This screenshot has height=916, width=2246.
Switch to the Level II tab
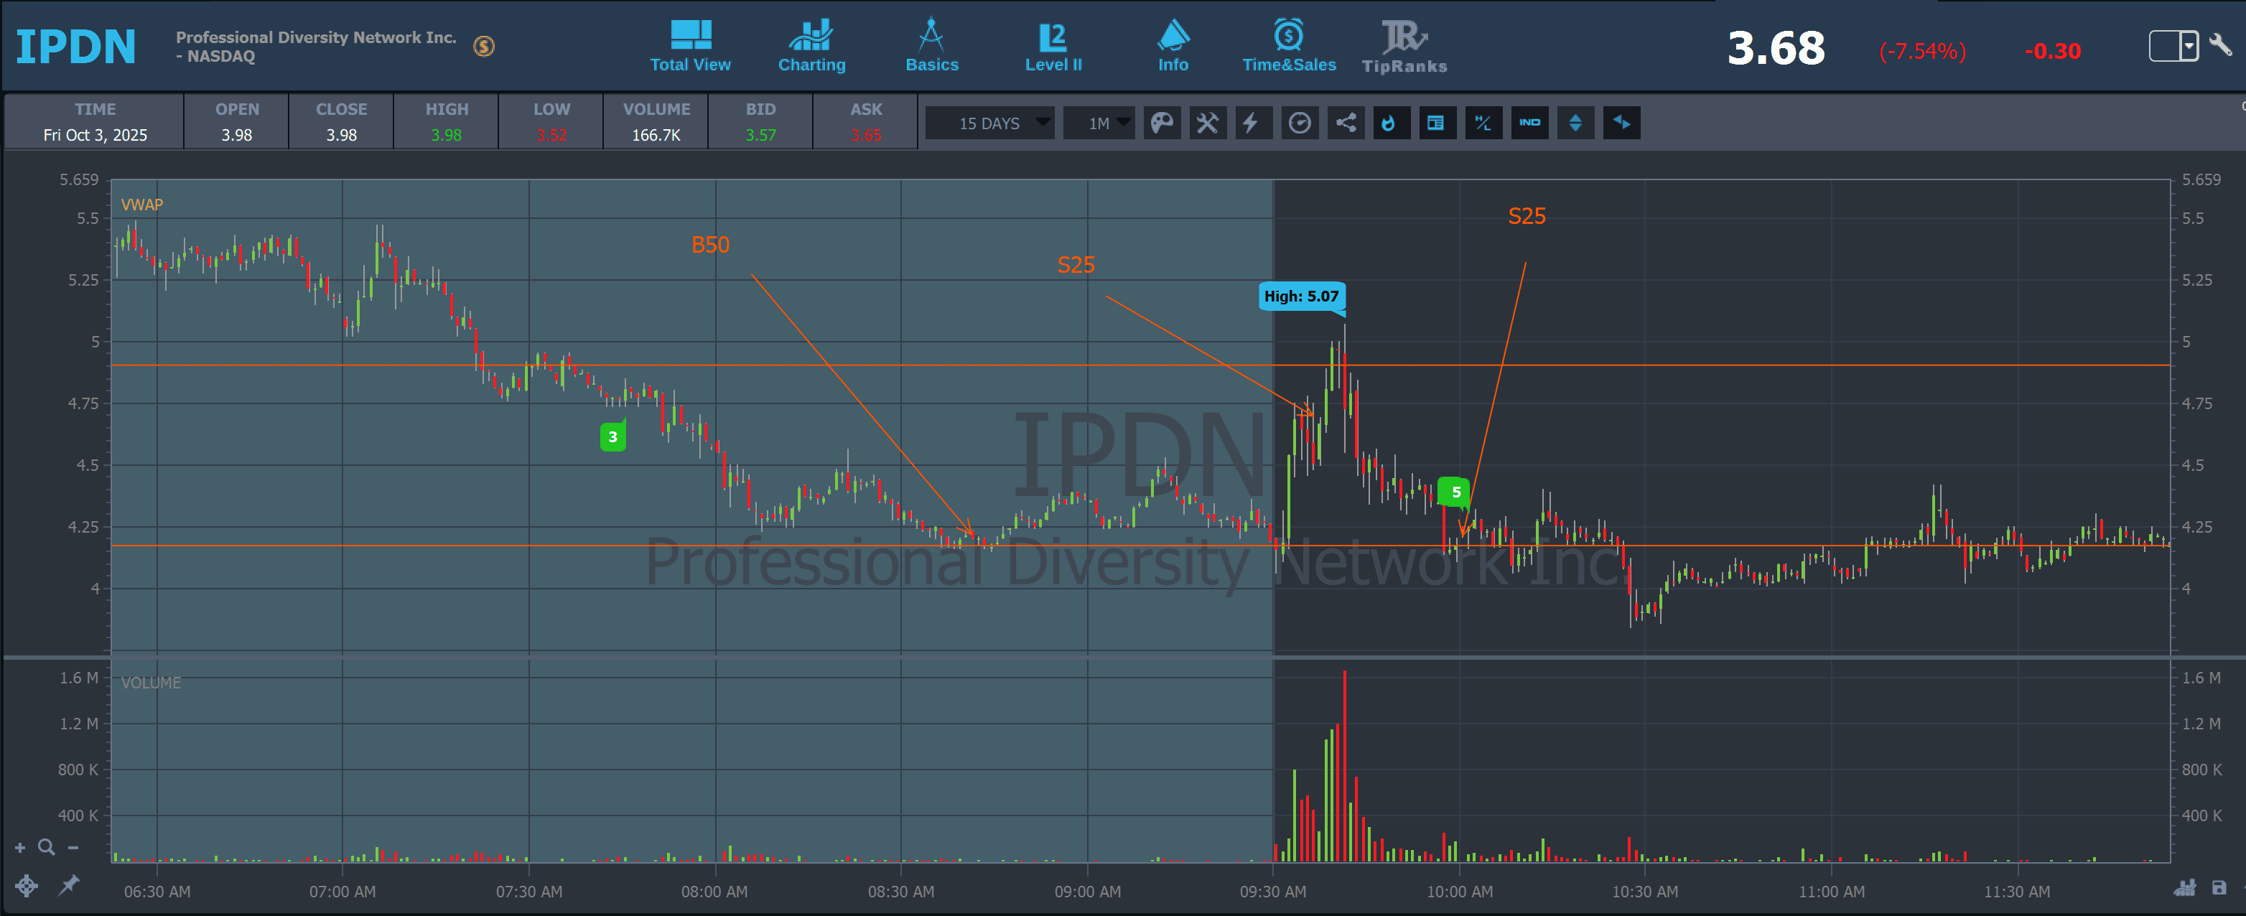point(1053,47)
